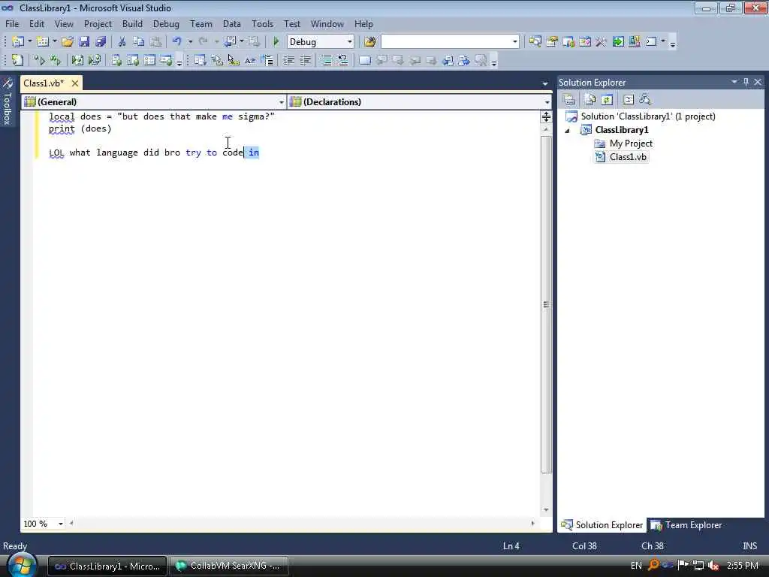This screenshot has width=769, height=577.
Task: Click the Start Page toolbar icon
Action: tap(618, 42)
